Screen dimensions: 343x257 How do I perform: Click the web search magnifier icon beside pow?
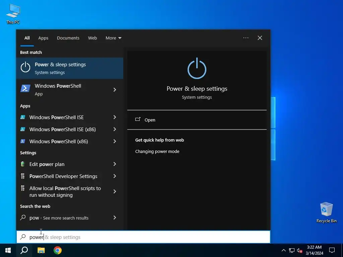coord(23,218)
